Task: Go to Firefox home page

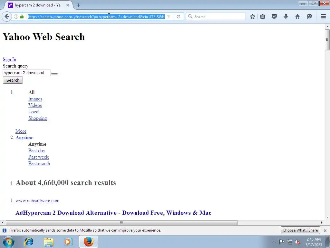Action: 297,16
